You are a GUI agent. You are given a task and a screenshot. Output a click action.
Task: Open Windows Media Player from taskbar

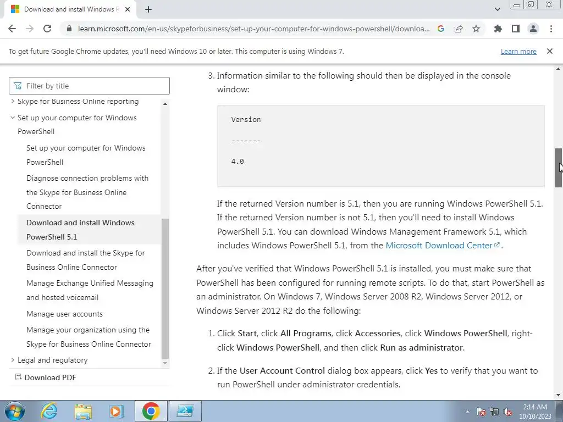coord(117,411)
